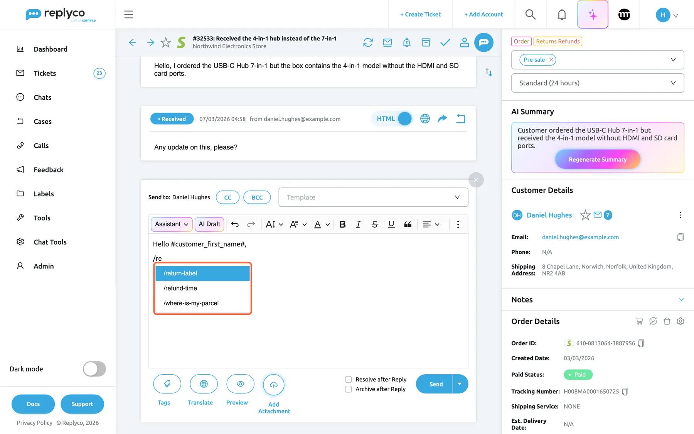Apply bold formatting in editor

click(342, 224)
